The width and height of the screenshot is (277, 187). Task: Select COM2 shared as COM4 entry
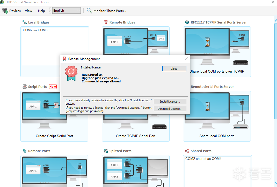click(203, 159)
